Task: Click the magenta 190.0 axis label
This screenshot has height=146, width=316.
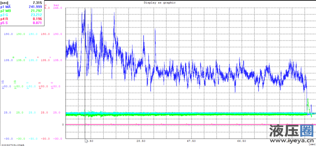Action: (58, 34)
